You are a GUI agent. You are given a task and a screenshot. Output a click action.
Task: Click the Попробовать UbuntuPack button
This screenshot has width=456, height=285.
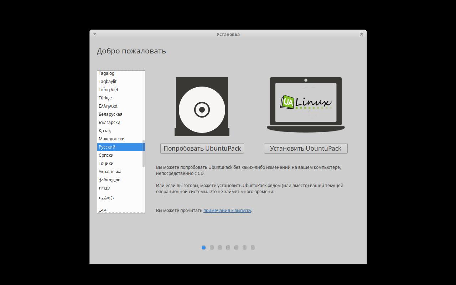[x=202, y=149]
